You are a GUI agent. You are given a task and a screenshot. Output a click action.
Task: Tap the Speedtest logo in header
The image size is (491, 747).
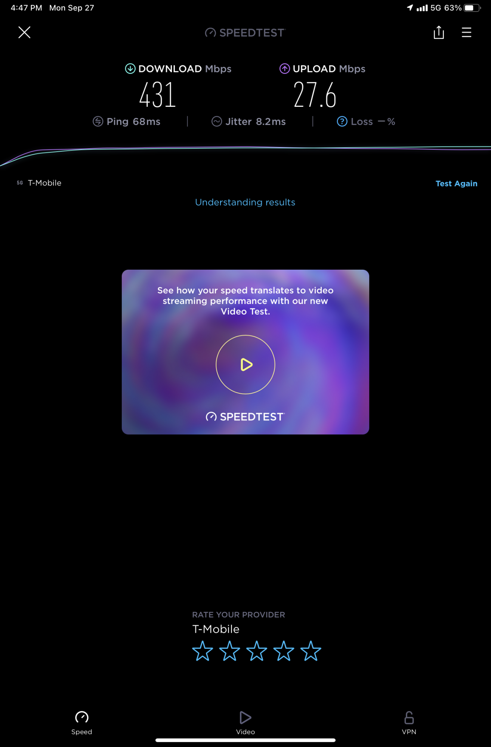point(245,33)
